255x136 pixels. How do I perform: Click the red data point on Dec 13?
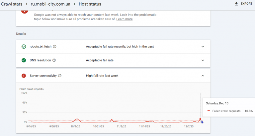(200, 119)
